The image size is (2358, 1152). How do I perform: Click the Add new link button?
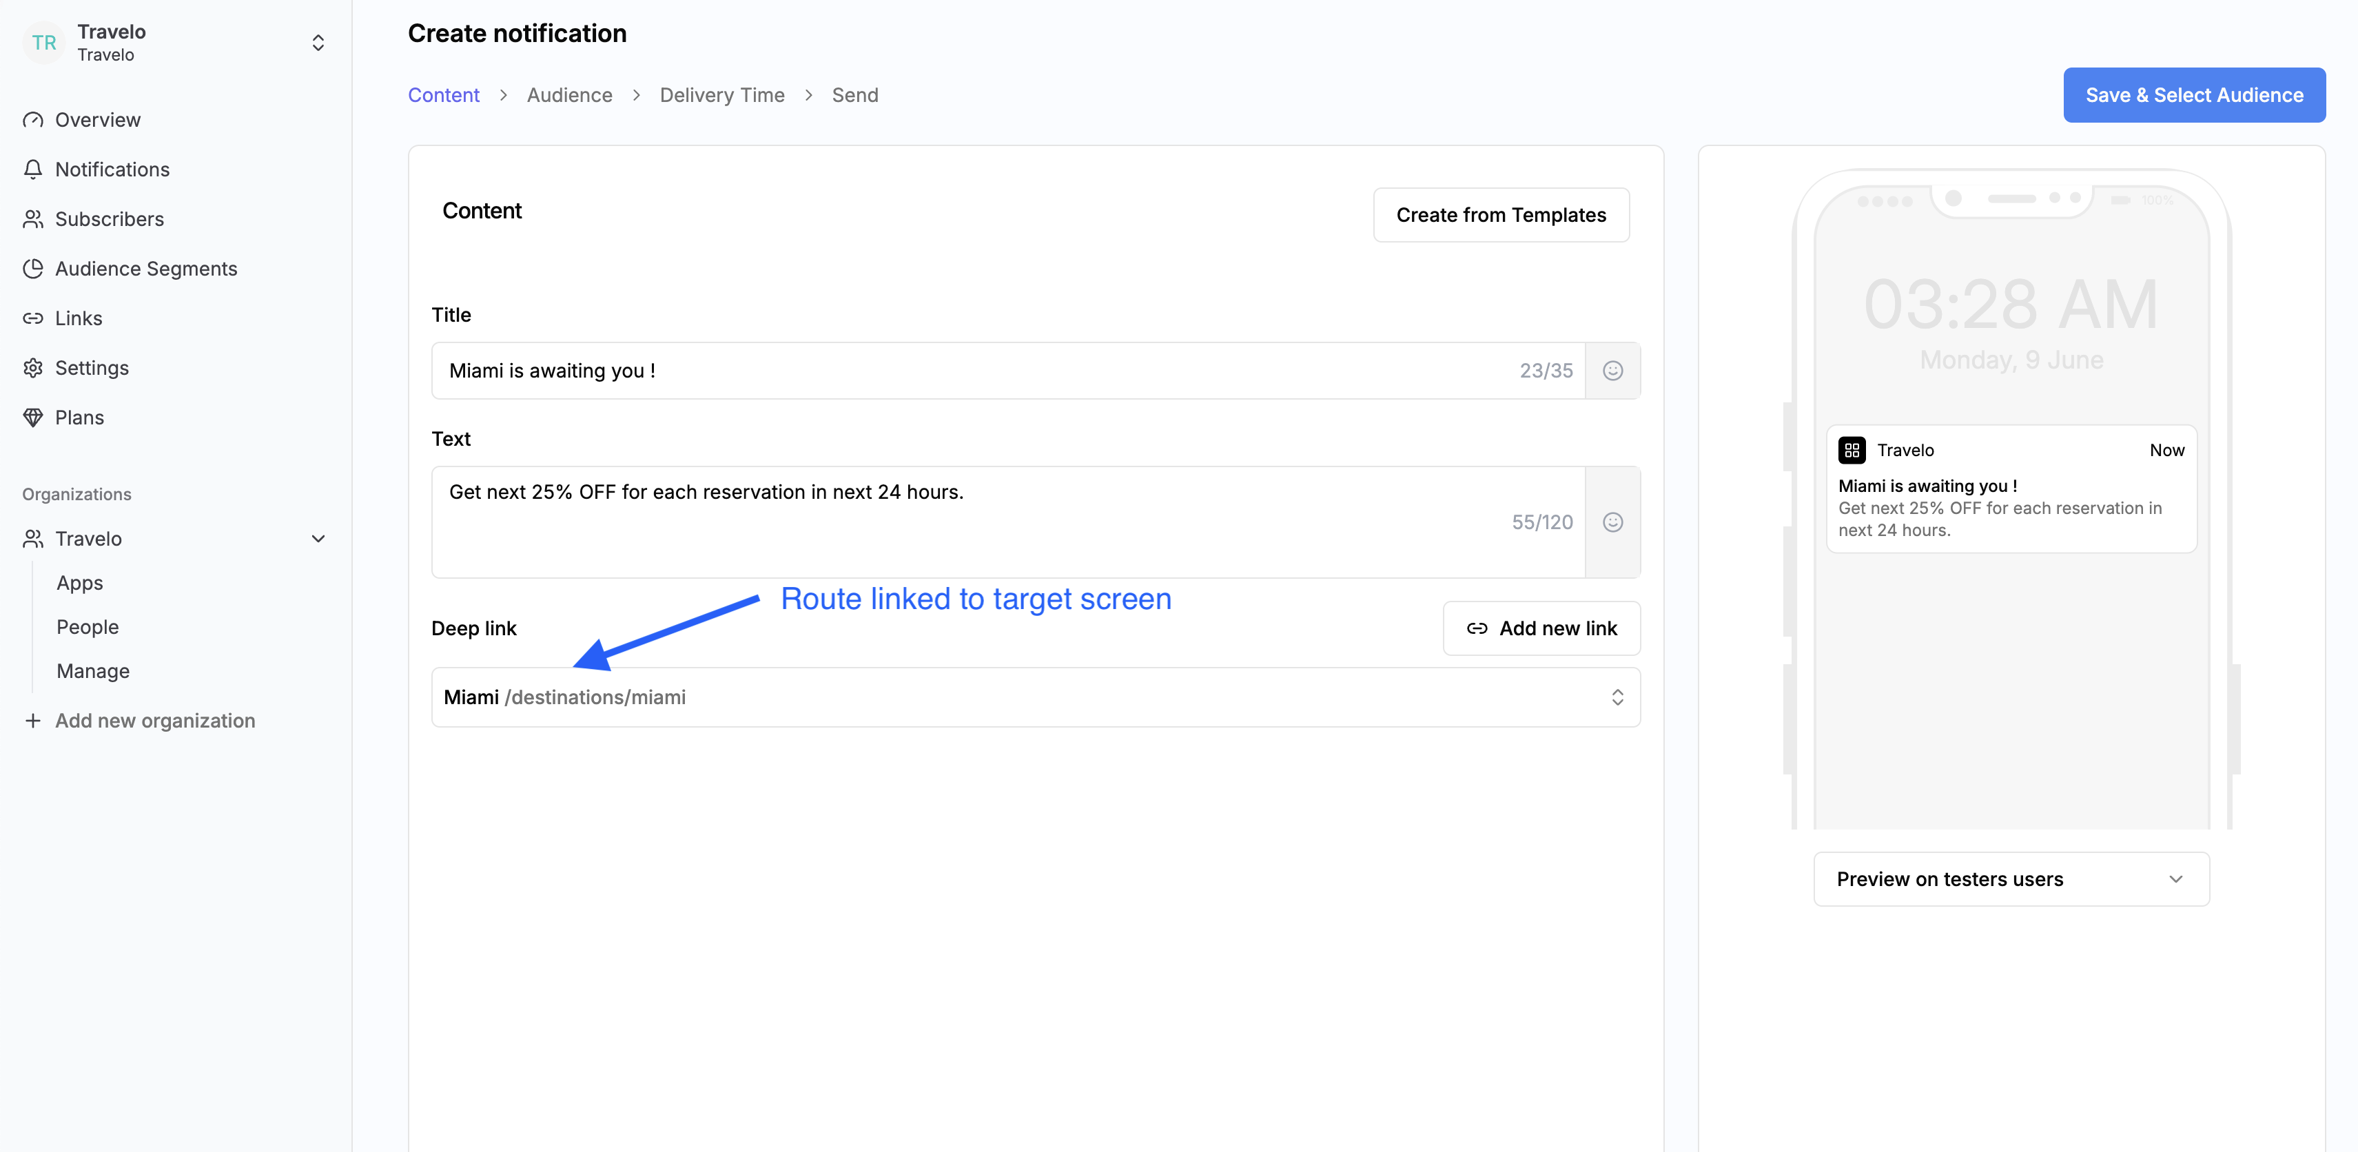pyautogui.click(x=1541, y=628)
